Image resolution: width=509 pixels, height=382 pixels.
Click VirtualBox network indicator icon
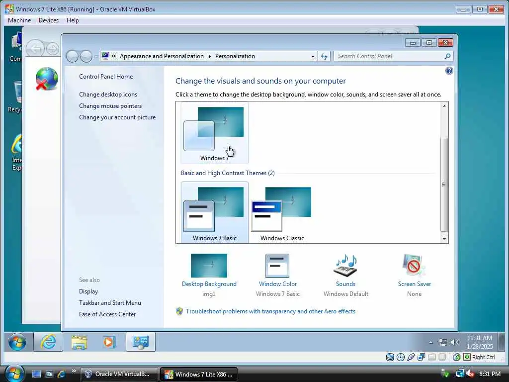point(422,357)
